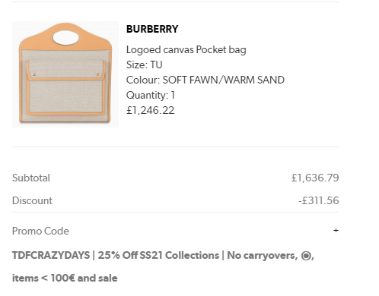The image size is (379, 296).
Task: Click the circle symbol in promo description
Action: pos(306,256)
